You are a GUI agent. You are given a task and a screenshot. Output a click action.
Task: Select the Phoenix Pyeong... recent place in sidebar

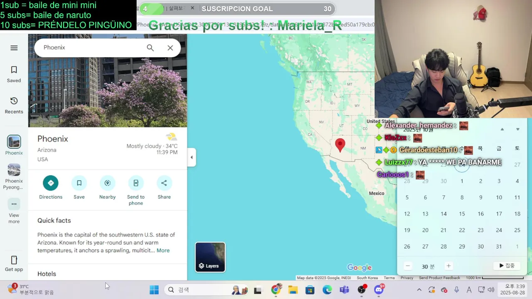[x=14, y=170]
